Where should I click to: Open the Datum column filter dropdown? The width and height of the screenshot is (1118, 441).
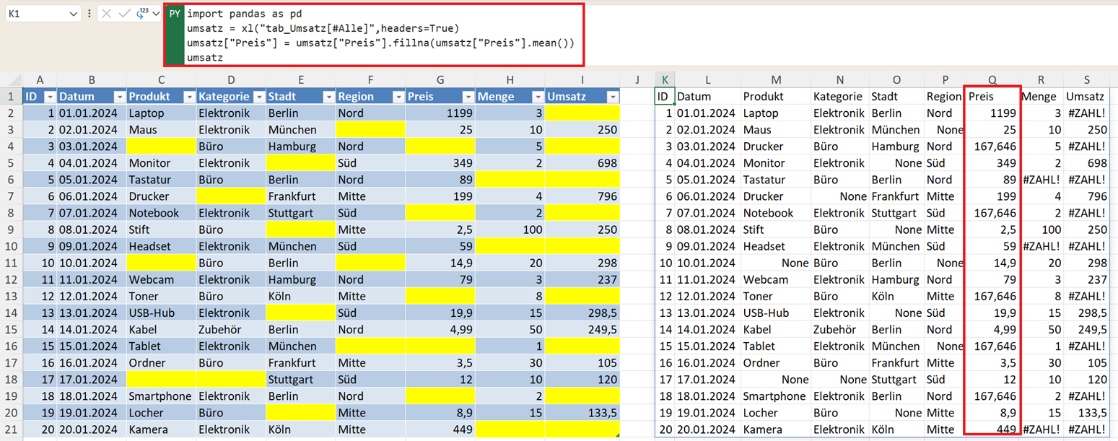tap(119, 97)
